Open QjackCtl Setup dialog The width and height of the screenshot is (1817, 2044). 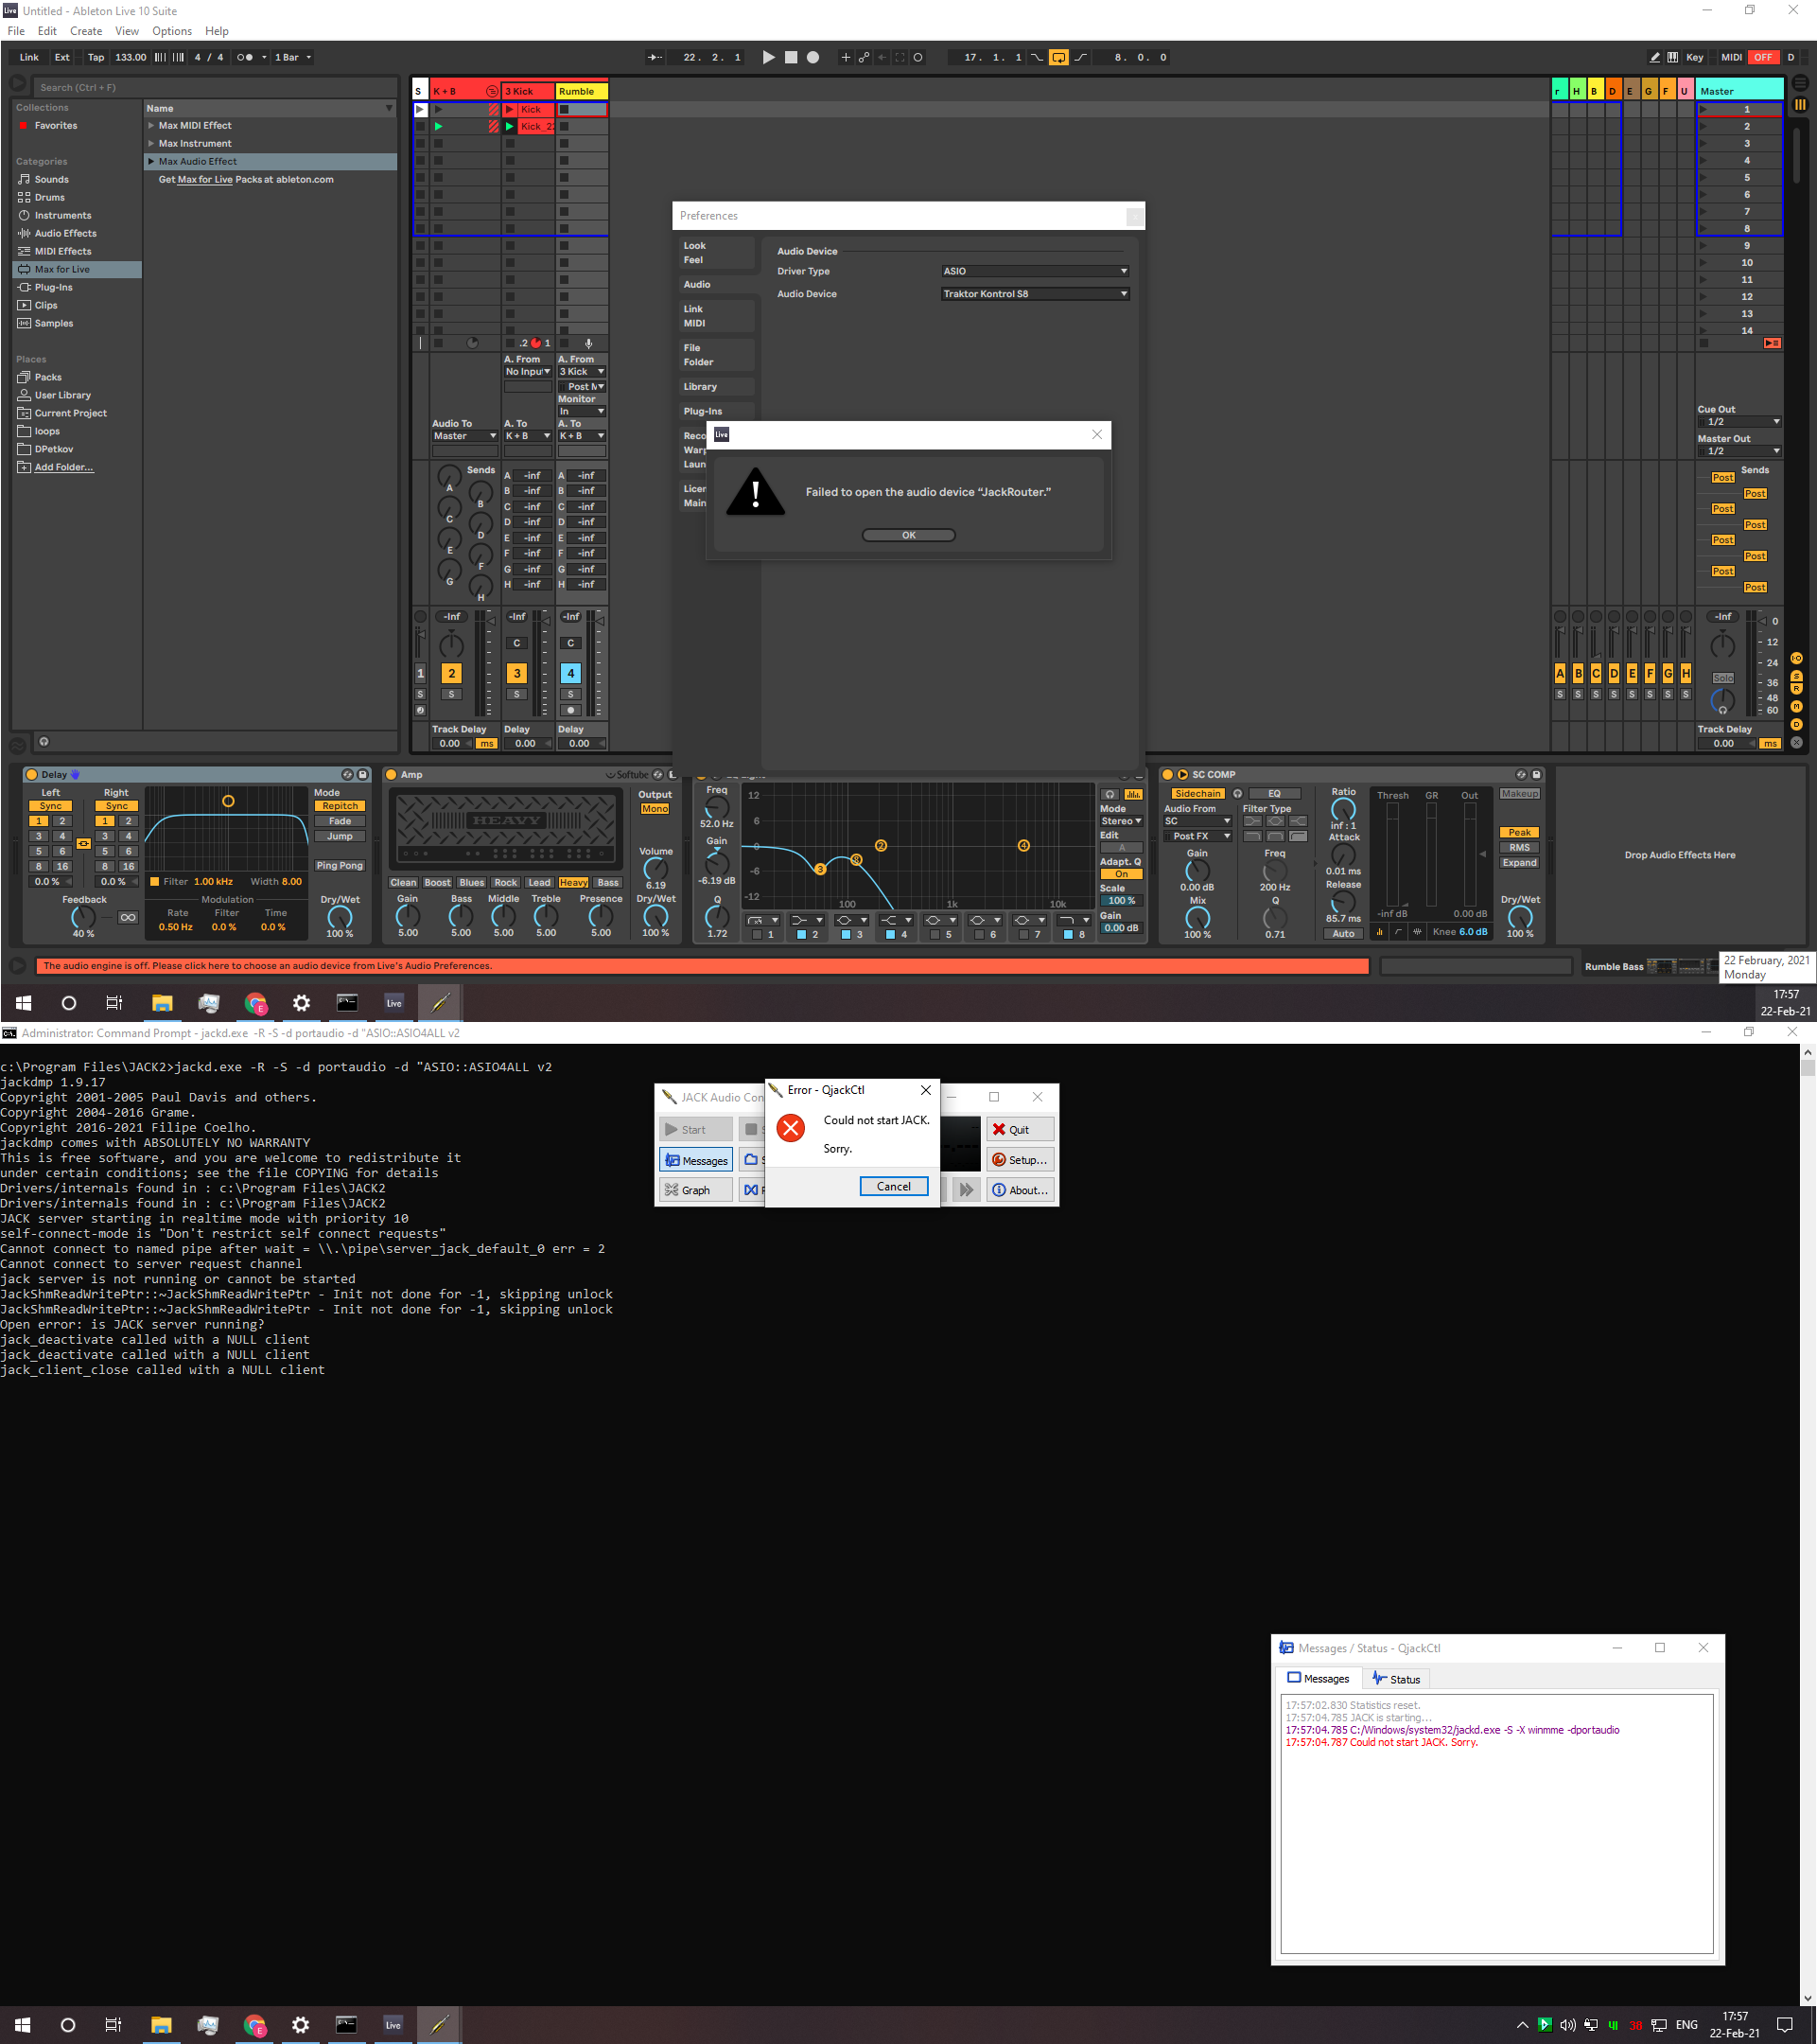click(x=1021, y=1159)
